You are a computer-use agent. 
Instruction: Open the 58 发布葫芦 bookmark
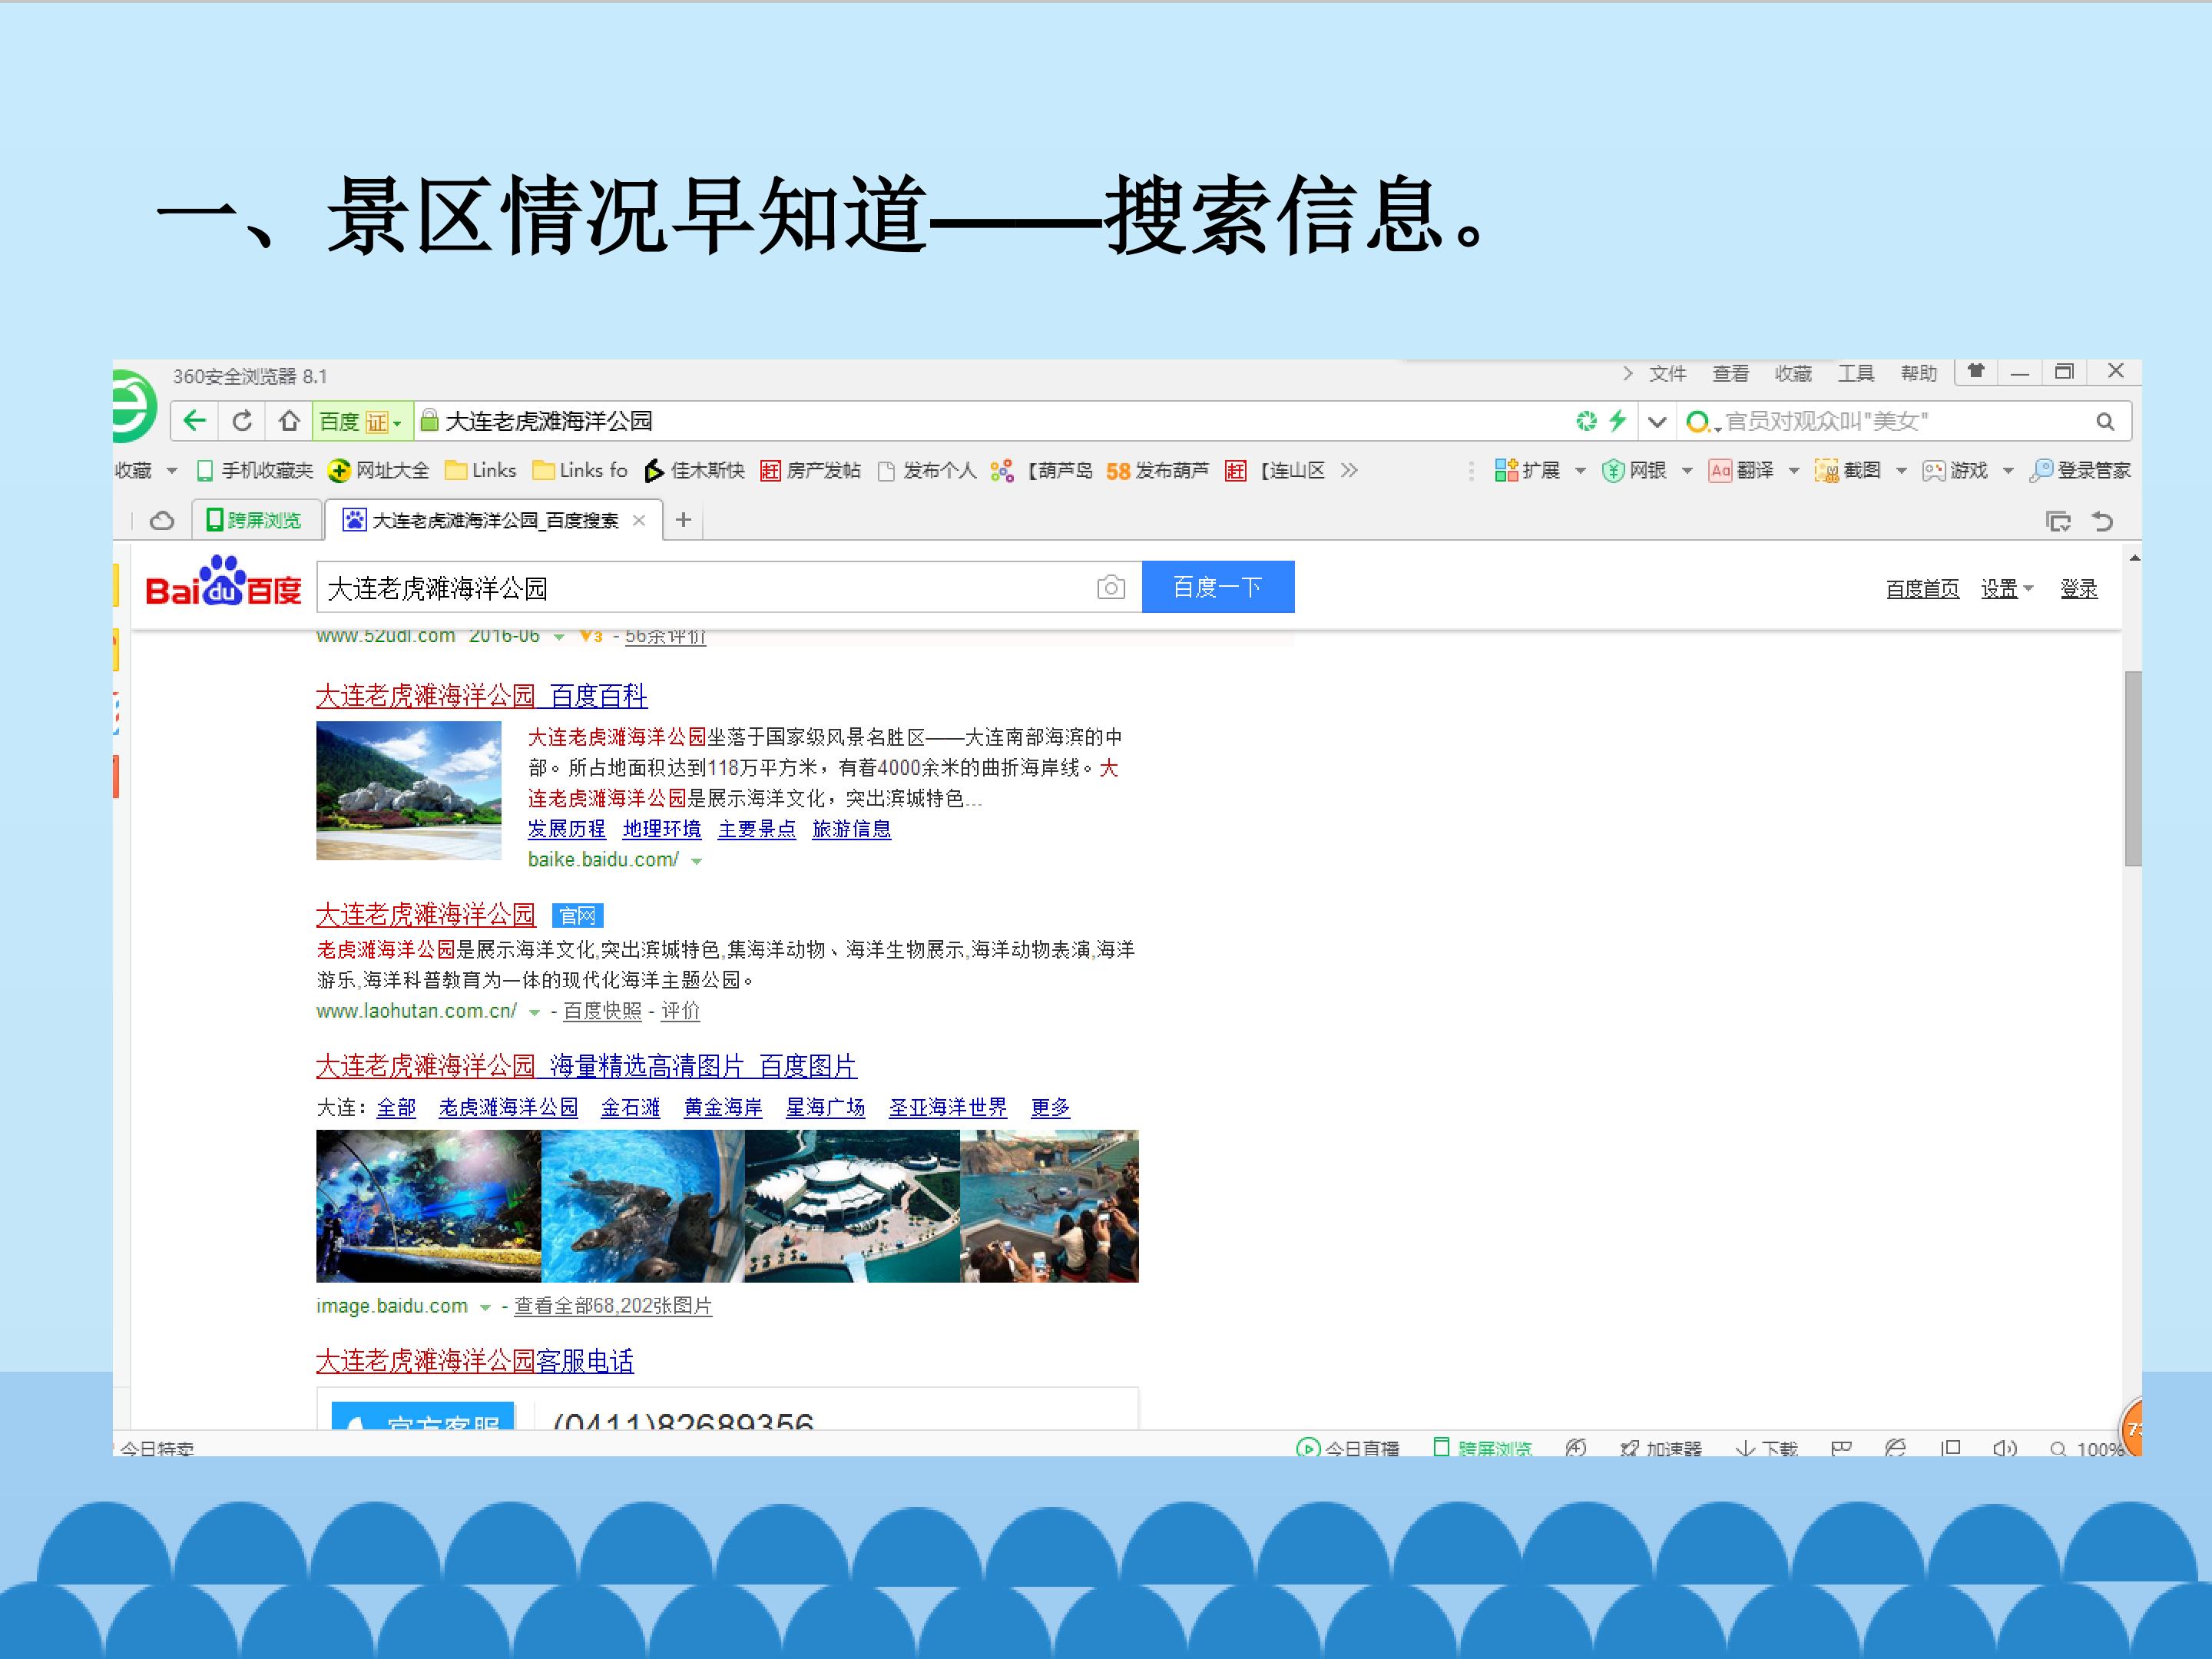click(1157, 471)
